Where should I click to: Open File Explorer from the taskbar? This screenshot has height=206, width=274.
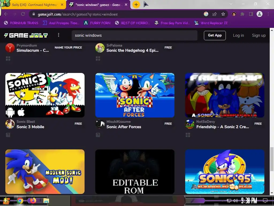(46, 201)
